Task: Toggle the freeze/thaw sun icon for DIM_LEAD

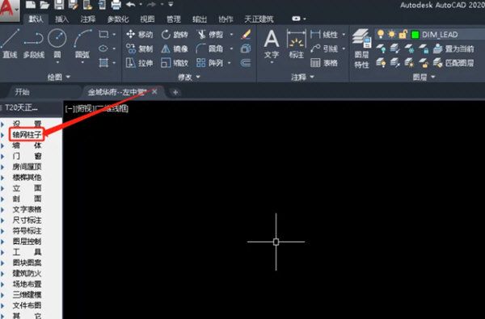Action: (391, 34)
